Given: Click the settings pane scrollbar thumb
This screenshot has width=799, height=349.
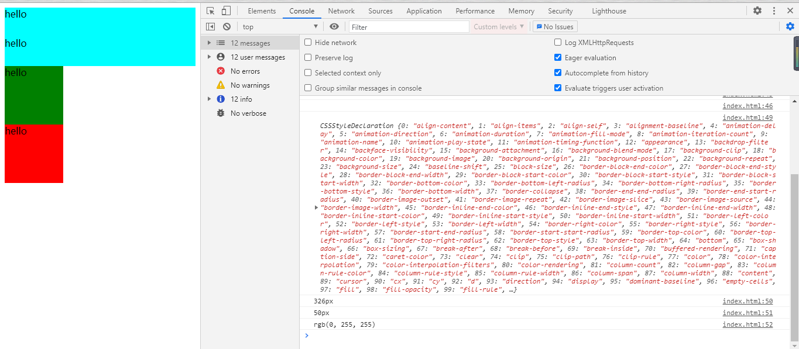Looking at the screenshot, I should [x=796, y=53].
